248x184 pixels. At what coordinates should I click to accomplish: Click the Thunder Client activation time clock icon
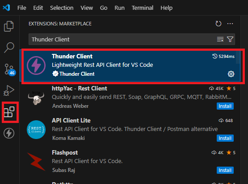coord(214,56)
